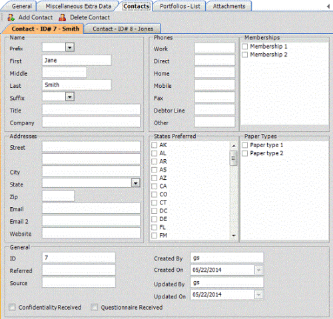Viewport: 333px width, 319px height.
Task: Click the Direct phone field
Action: point(214,61)
